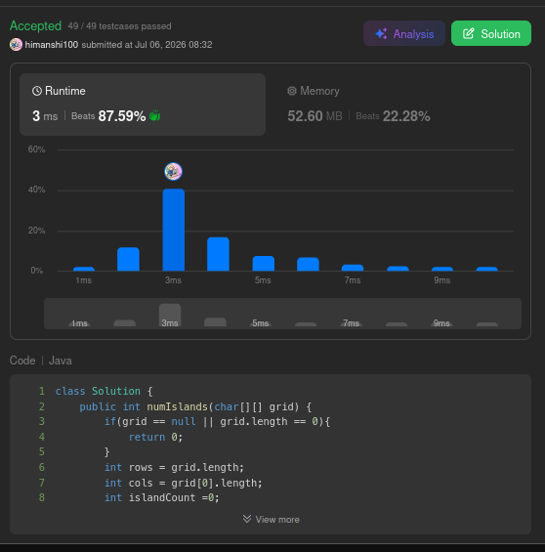Click the 3 ms runtime value
Viewport: 545px width, 552px height.
point(45,116)
